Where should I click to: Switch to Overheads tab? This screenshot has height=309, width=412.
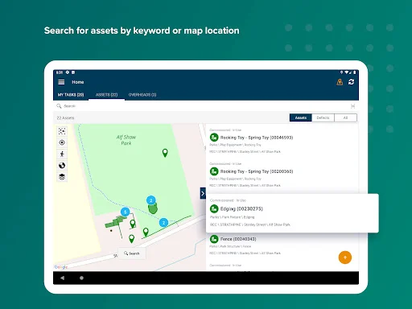[x=142, y=95]
